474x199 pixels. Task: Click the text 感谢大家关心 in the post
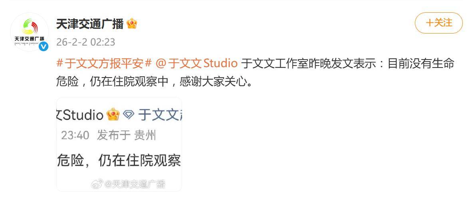click(x=213, y=82)
